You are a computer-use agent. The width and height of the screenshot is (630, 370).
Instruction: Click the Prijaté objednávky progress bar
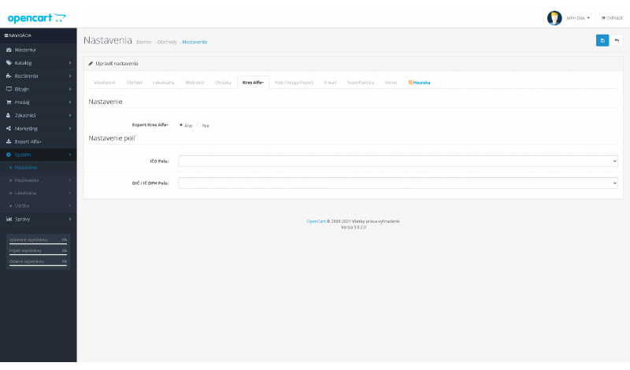[38, 254]
